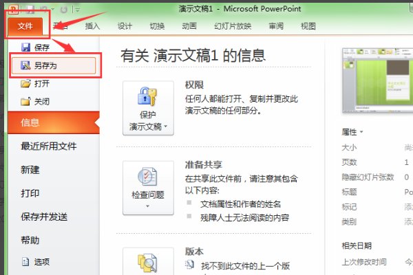Click the 打开 folder icon

[x=26, y=84]
